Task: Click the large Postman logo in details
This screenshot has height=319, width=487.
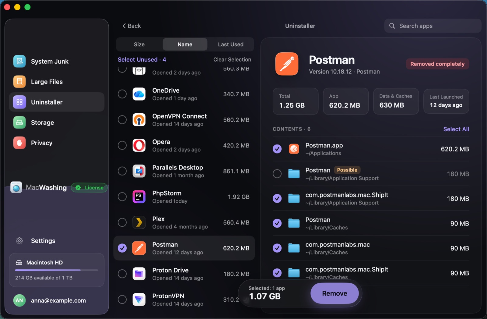Action: pyautogui.click(x=287, y=64)
